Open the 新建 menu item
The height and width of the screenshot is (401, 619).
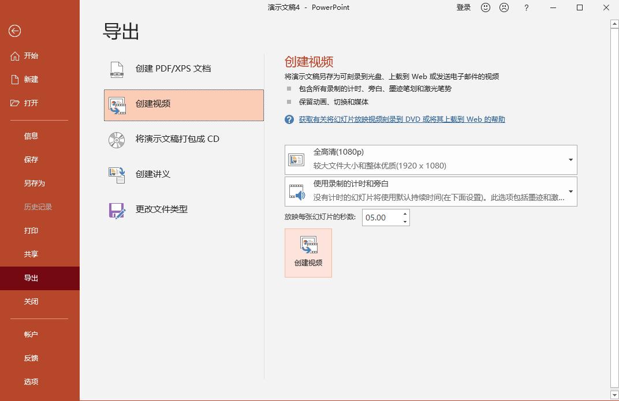coord(31,80)
